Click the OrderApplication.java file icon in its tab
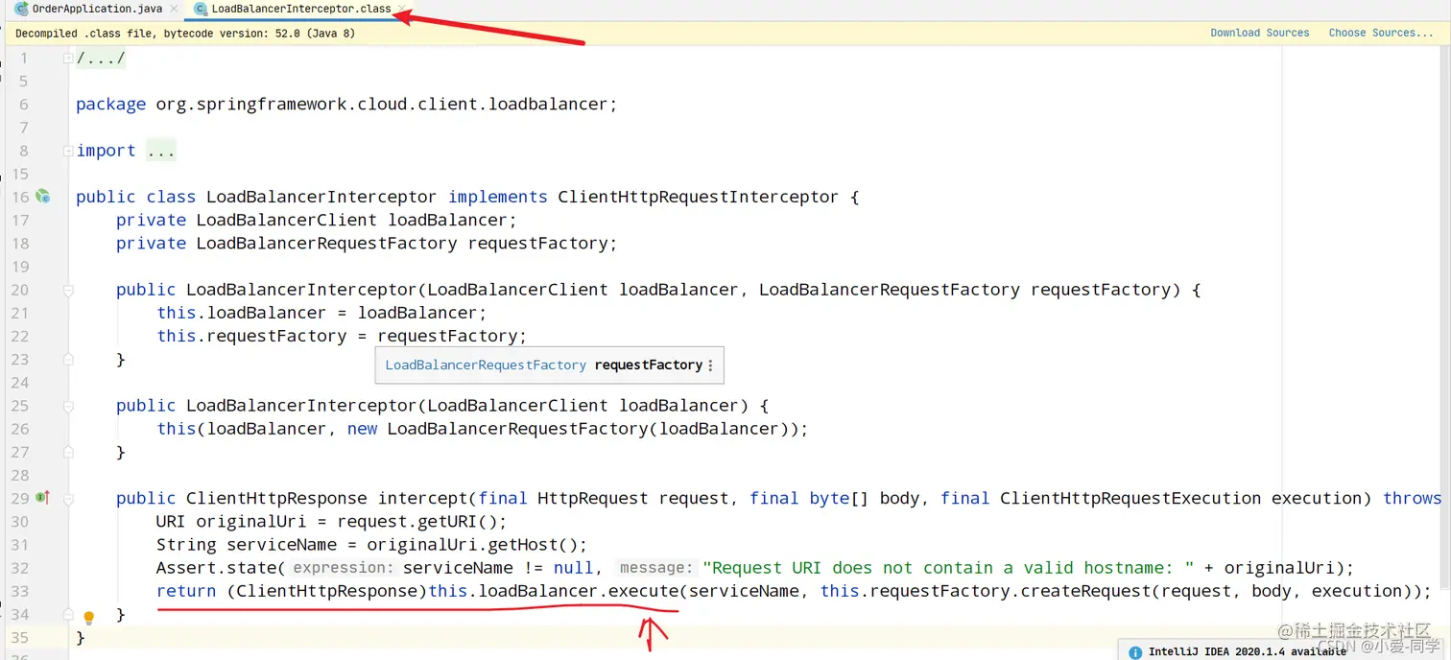 click(21, 9)
